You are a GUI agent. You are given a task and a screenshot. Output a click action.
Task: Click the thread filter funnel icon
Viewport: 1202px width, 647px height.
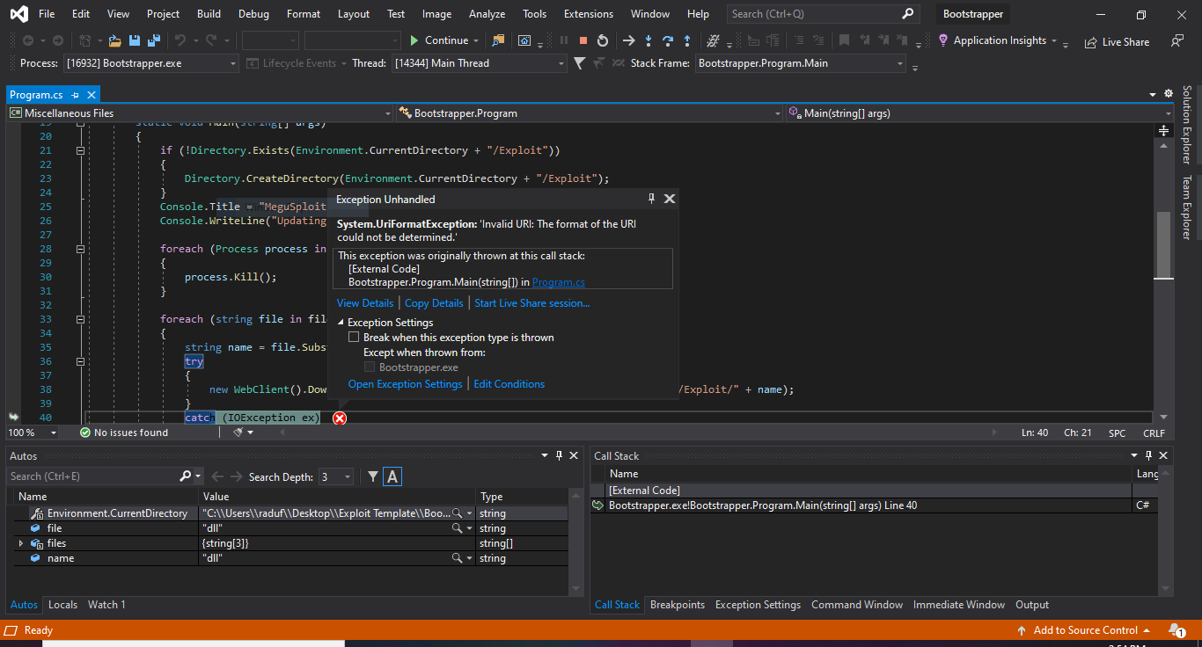coord(579,63)
